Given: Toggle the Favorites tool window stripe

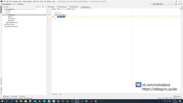Looking at the screenshot, I should [1, 81].
